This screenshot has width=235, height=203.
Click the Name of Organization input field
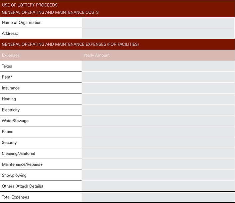(x=158, y=23)
